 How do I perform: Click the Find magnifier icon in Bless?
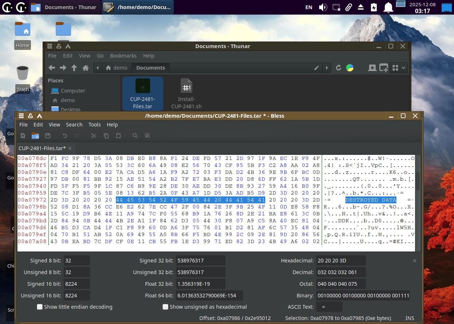point(135,136)
